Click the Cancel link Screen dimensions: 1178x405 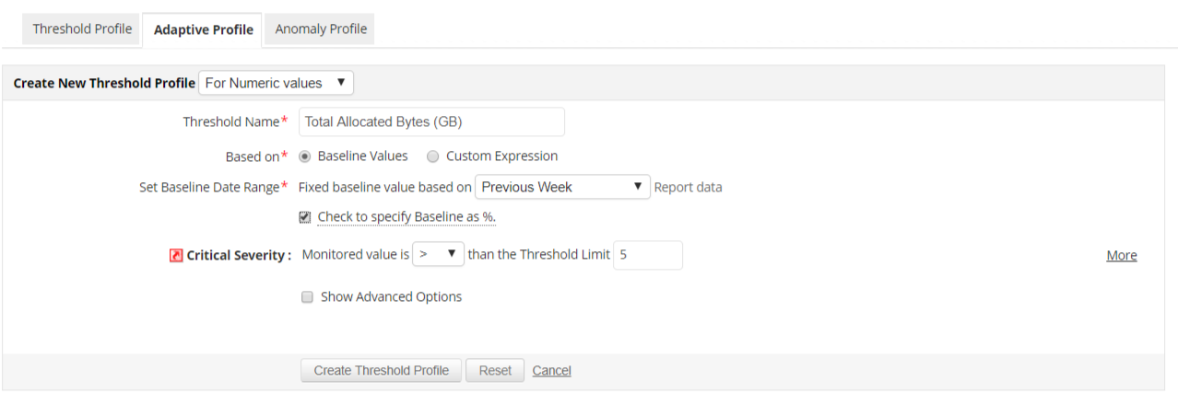551,370
